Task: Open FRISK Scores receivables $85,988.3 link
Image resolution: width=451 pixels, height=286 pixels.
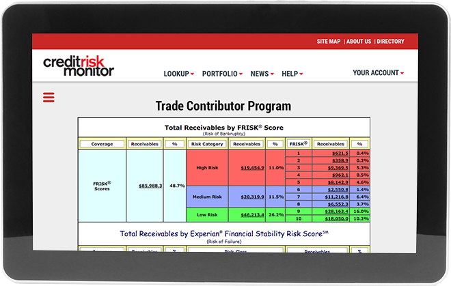Action: point(150,186)
